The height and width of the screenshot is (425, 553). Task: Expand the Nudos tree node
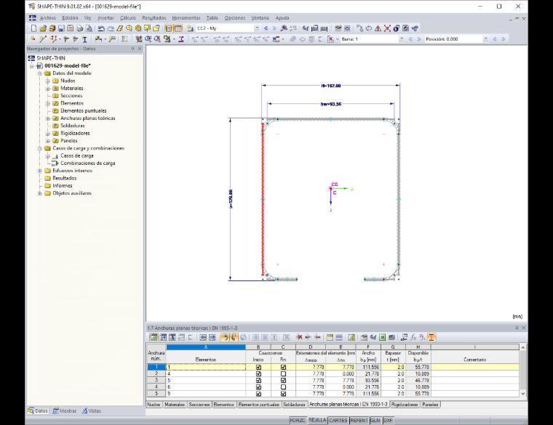pos(47,81)
